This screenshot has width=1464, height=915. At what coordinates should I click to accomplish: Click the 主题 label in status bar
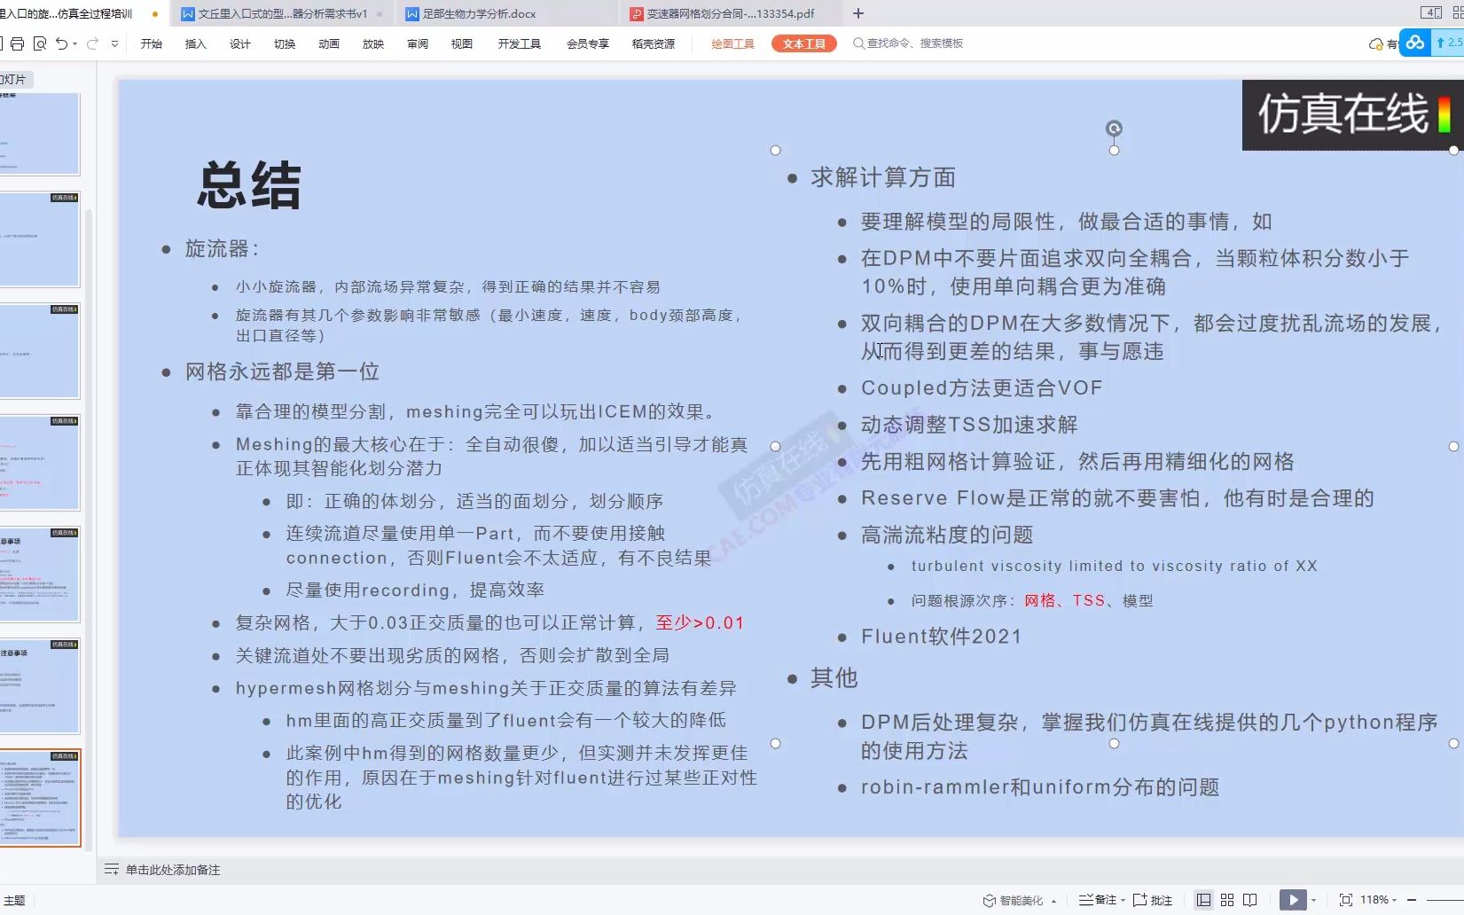tap(14, 900)
